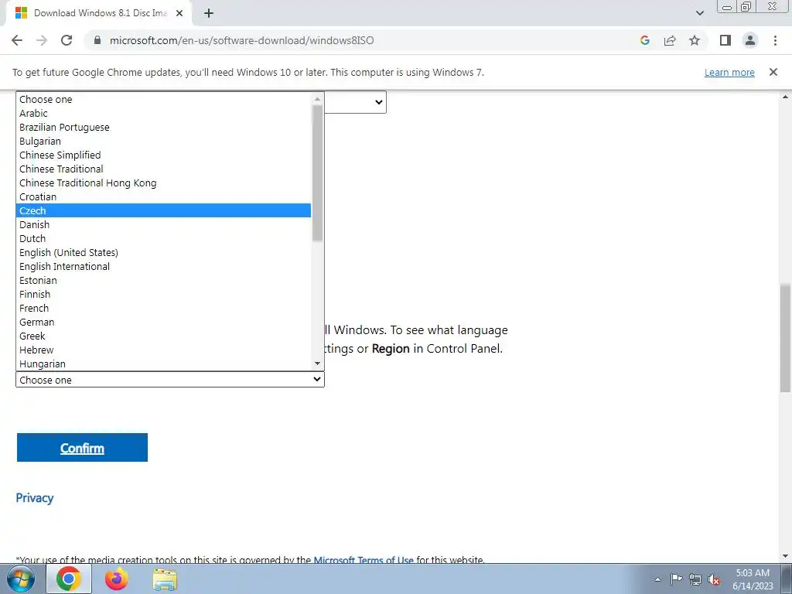Select Chinese Simplified
This screenshot has width=792, height=594.
point(163,155)
